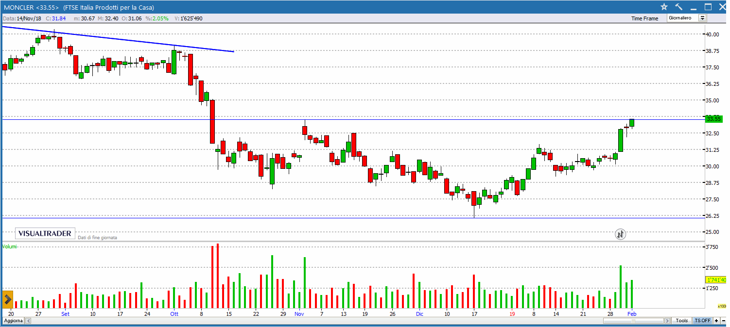This screenshot has height=327, width=730.
Task: Select the blue descending trendline
Action: [117, 39]
